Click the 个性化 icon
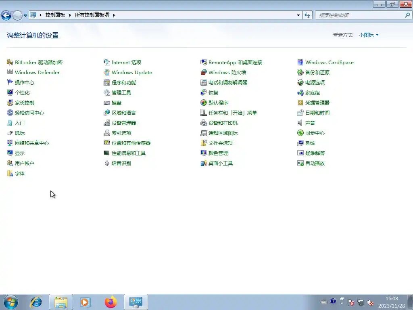This screenshot has height=310, width=413. tap(10, 92)
